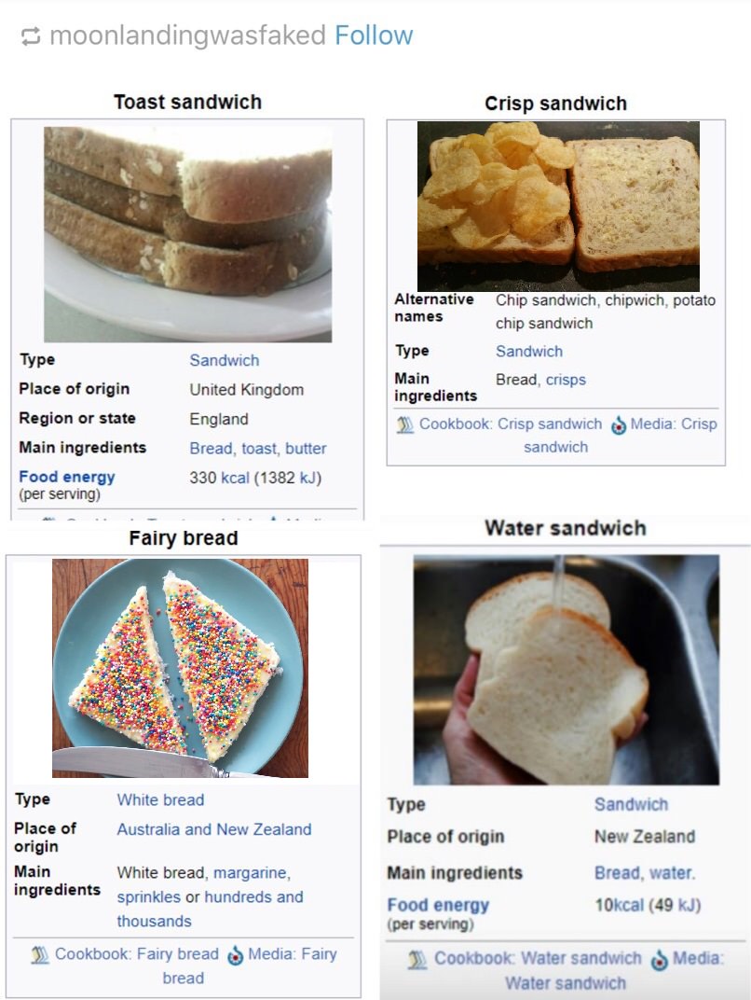Click the Food energy link under Water sandwich
Viewport: 751px width, 1000px height.
pos(438,905)
